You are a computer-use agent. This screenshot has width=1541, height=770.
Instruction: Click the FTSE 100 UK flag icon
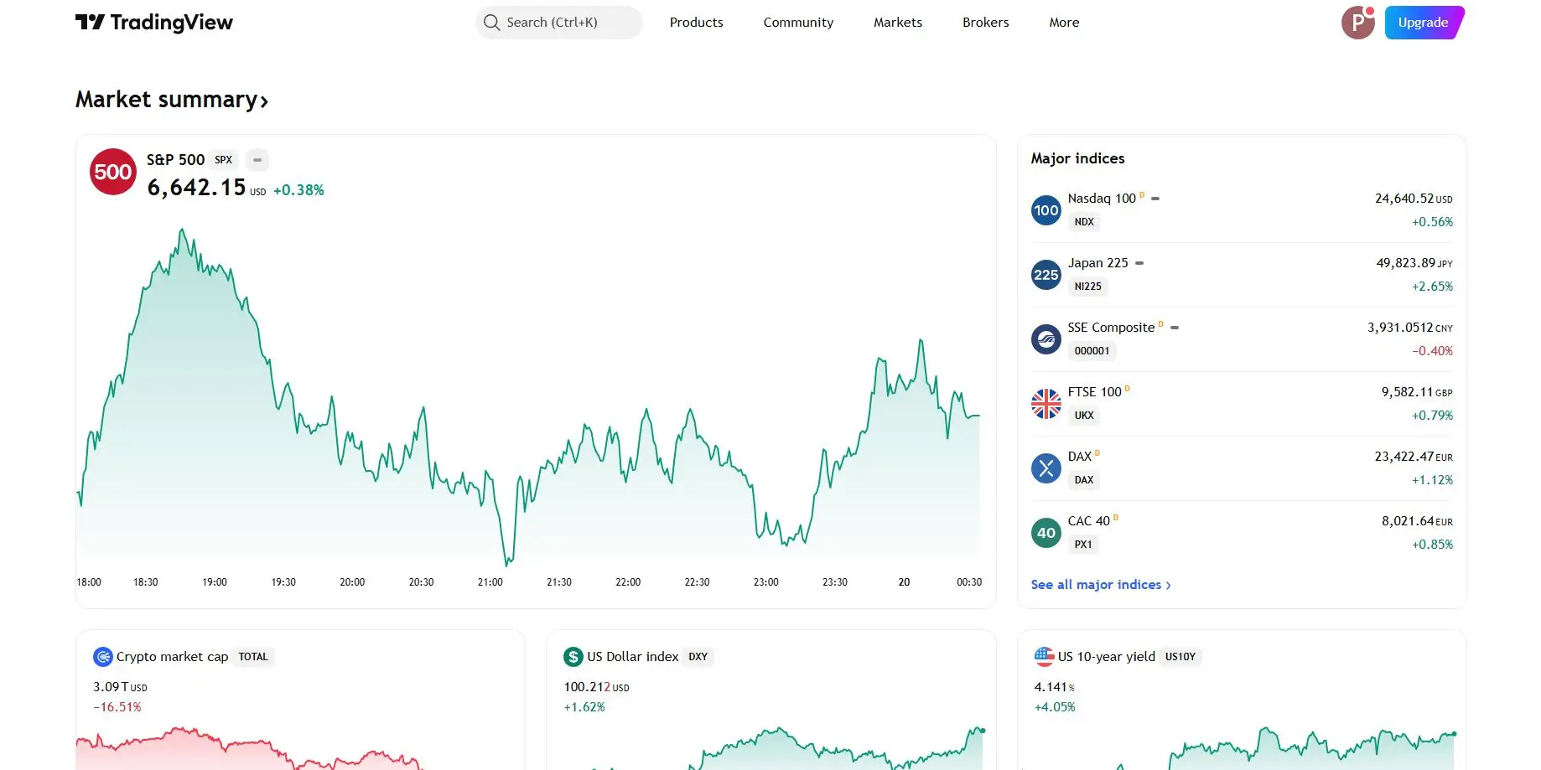pos(1045,404)
